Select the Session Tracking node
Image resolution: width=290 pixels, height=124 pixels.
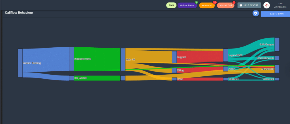(20, 63)
